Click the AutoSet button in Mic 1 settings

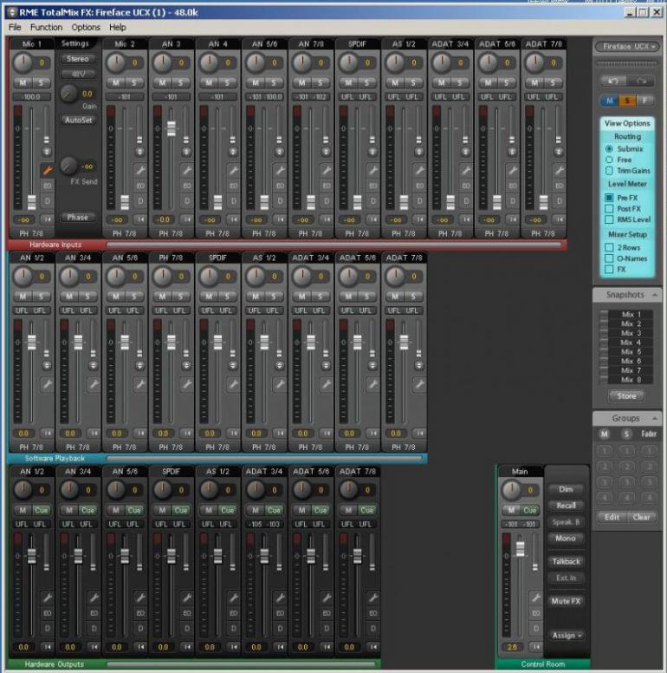[x=79, y=121]
